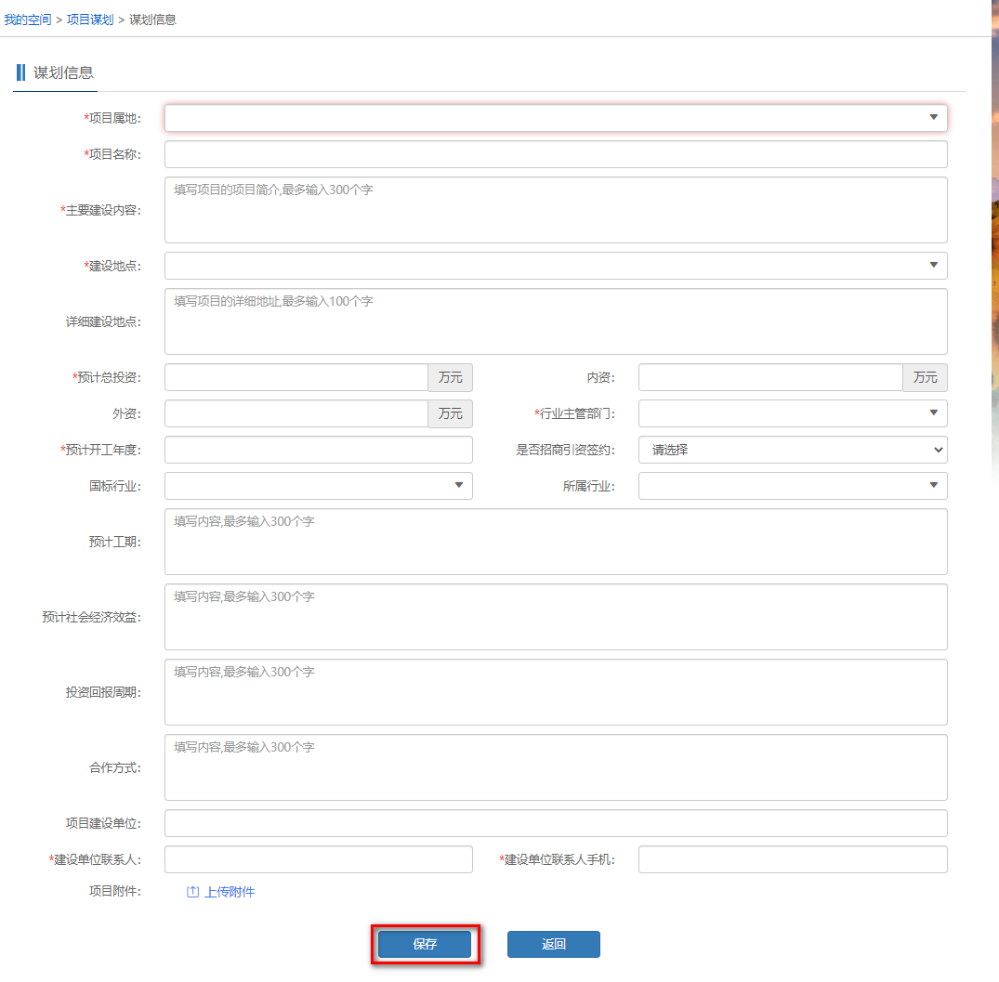Go to 我的空间 breadcrumb
This screenshot has height=982, width=999.
(28, 20)
